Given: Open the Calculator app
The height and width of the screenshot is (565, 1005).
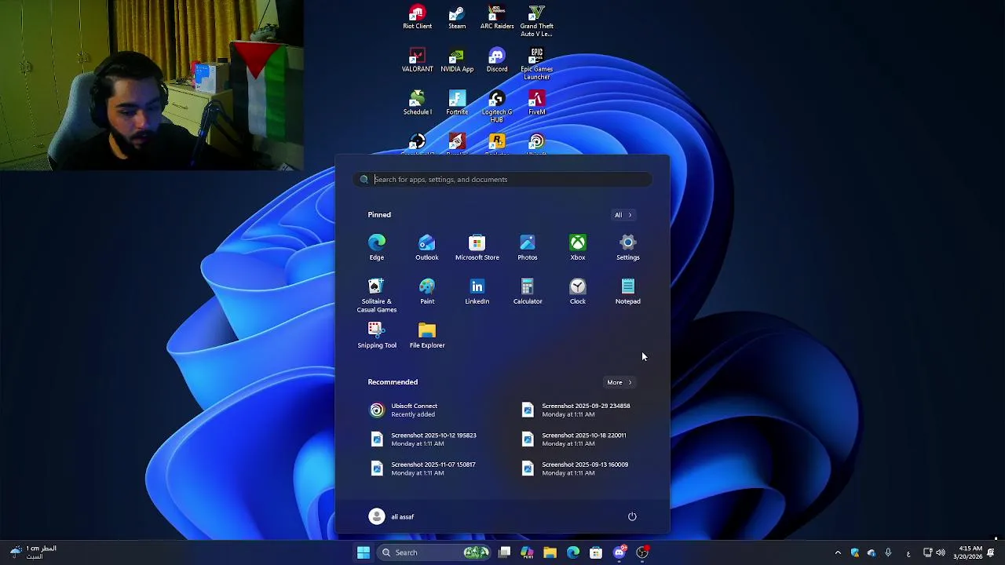Looking at the screenshot, I should click(x=528, y=291).
